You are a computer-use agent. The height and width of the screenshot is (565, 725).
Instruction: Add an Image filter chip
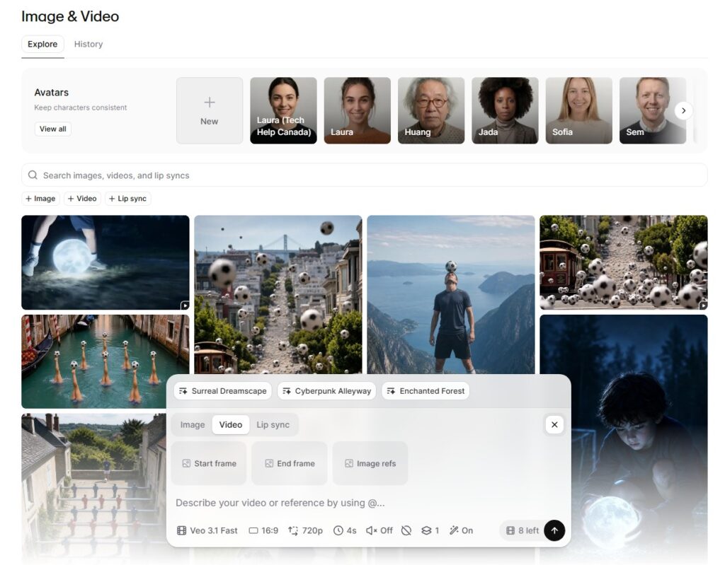pyautogui.click(x=40, y=199)
